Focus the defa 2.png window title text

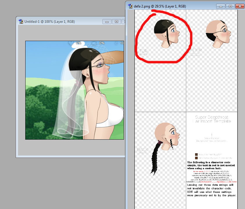pyautogui.click(x=160, y=6)
